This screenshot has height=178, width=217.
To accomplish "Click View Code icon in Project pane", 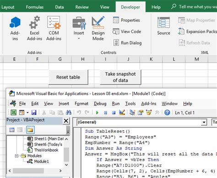I will 12,130.
